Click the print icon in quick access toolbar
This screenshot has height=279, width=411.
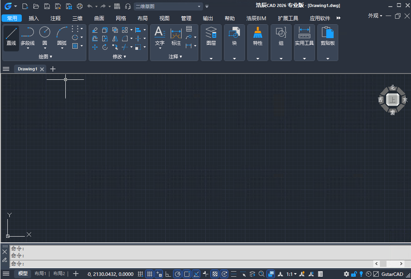(x=80, y=6)
